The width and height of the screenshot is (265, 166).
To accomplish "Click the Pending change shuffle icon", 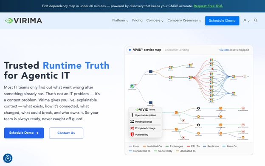I will (x=132, y=121).
